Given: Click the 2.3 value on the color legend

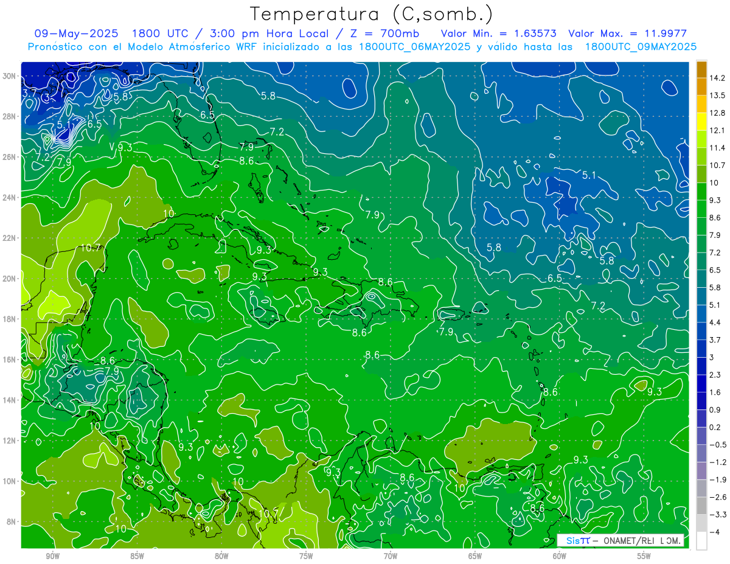Looking at the screenshot, I should (716, 375).
